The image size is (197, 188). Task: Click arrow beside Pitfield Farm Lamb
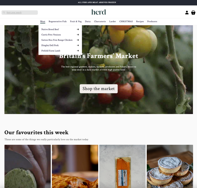78,51
